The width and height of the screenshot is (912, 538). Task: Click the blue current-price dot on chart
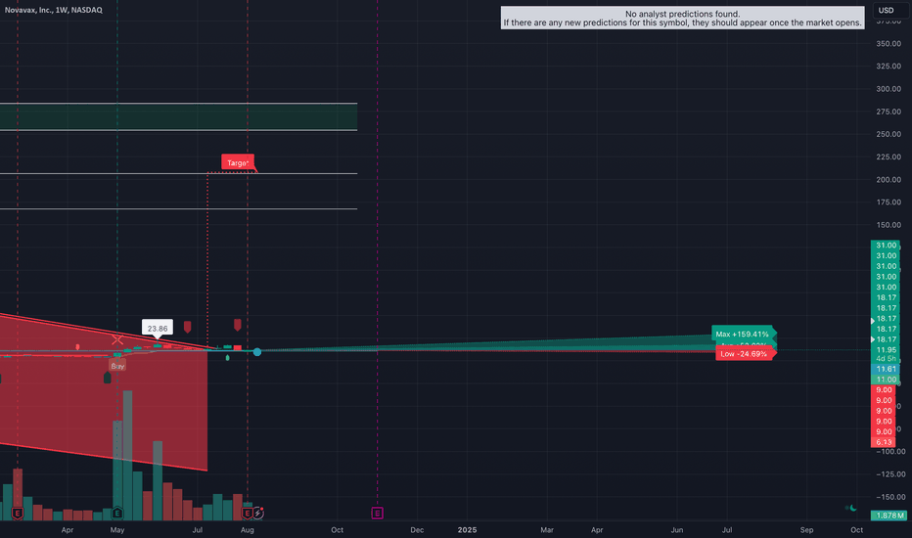[257, 352]
